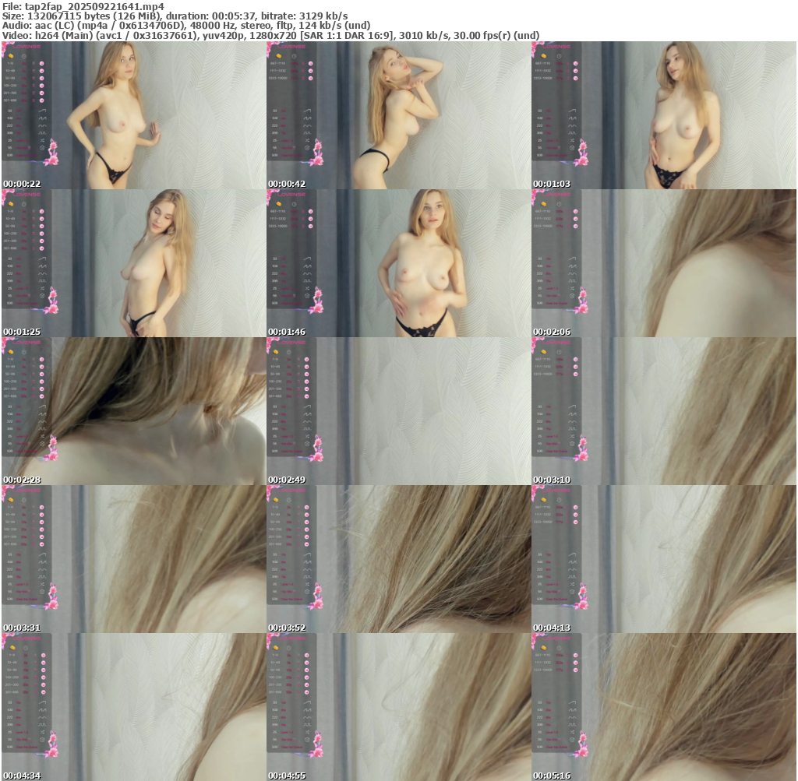Click the Size line showing 132067115 bytes
Viewport: 798px width, 781px height.
pyautogui.click(x=175, y=16)
